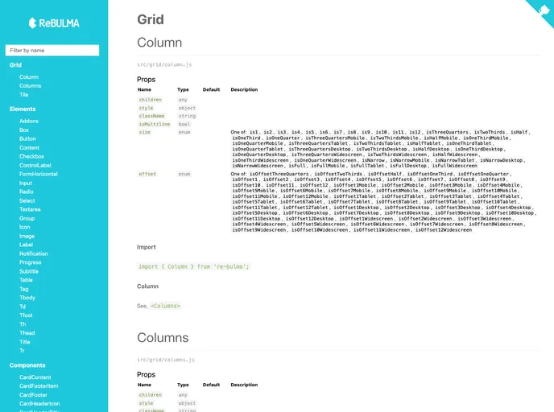Select CardFooterItem in sidebar
The height and width of the screenshot is (412, 554).
point(39,386)
